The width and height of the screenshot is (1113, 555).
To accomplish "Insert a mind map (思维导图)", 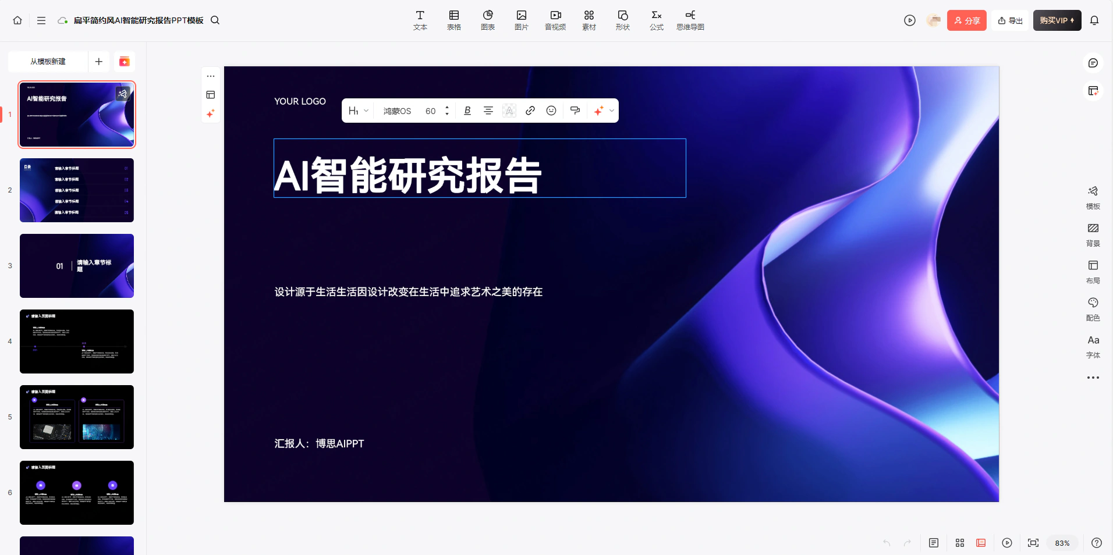I will pyautogui.click(x=690, y=20).
